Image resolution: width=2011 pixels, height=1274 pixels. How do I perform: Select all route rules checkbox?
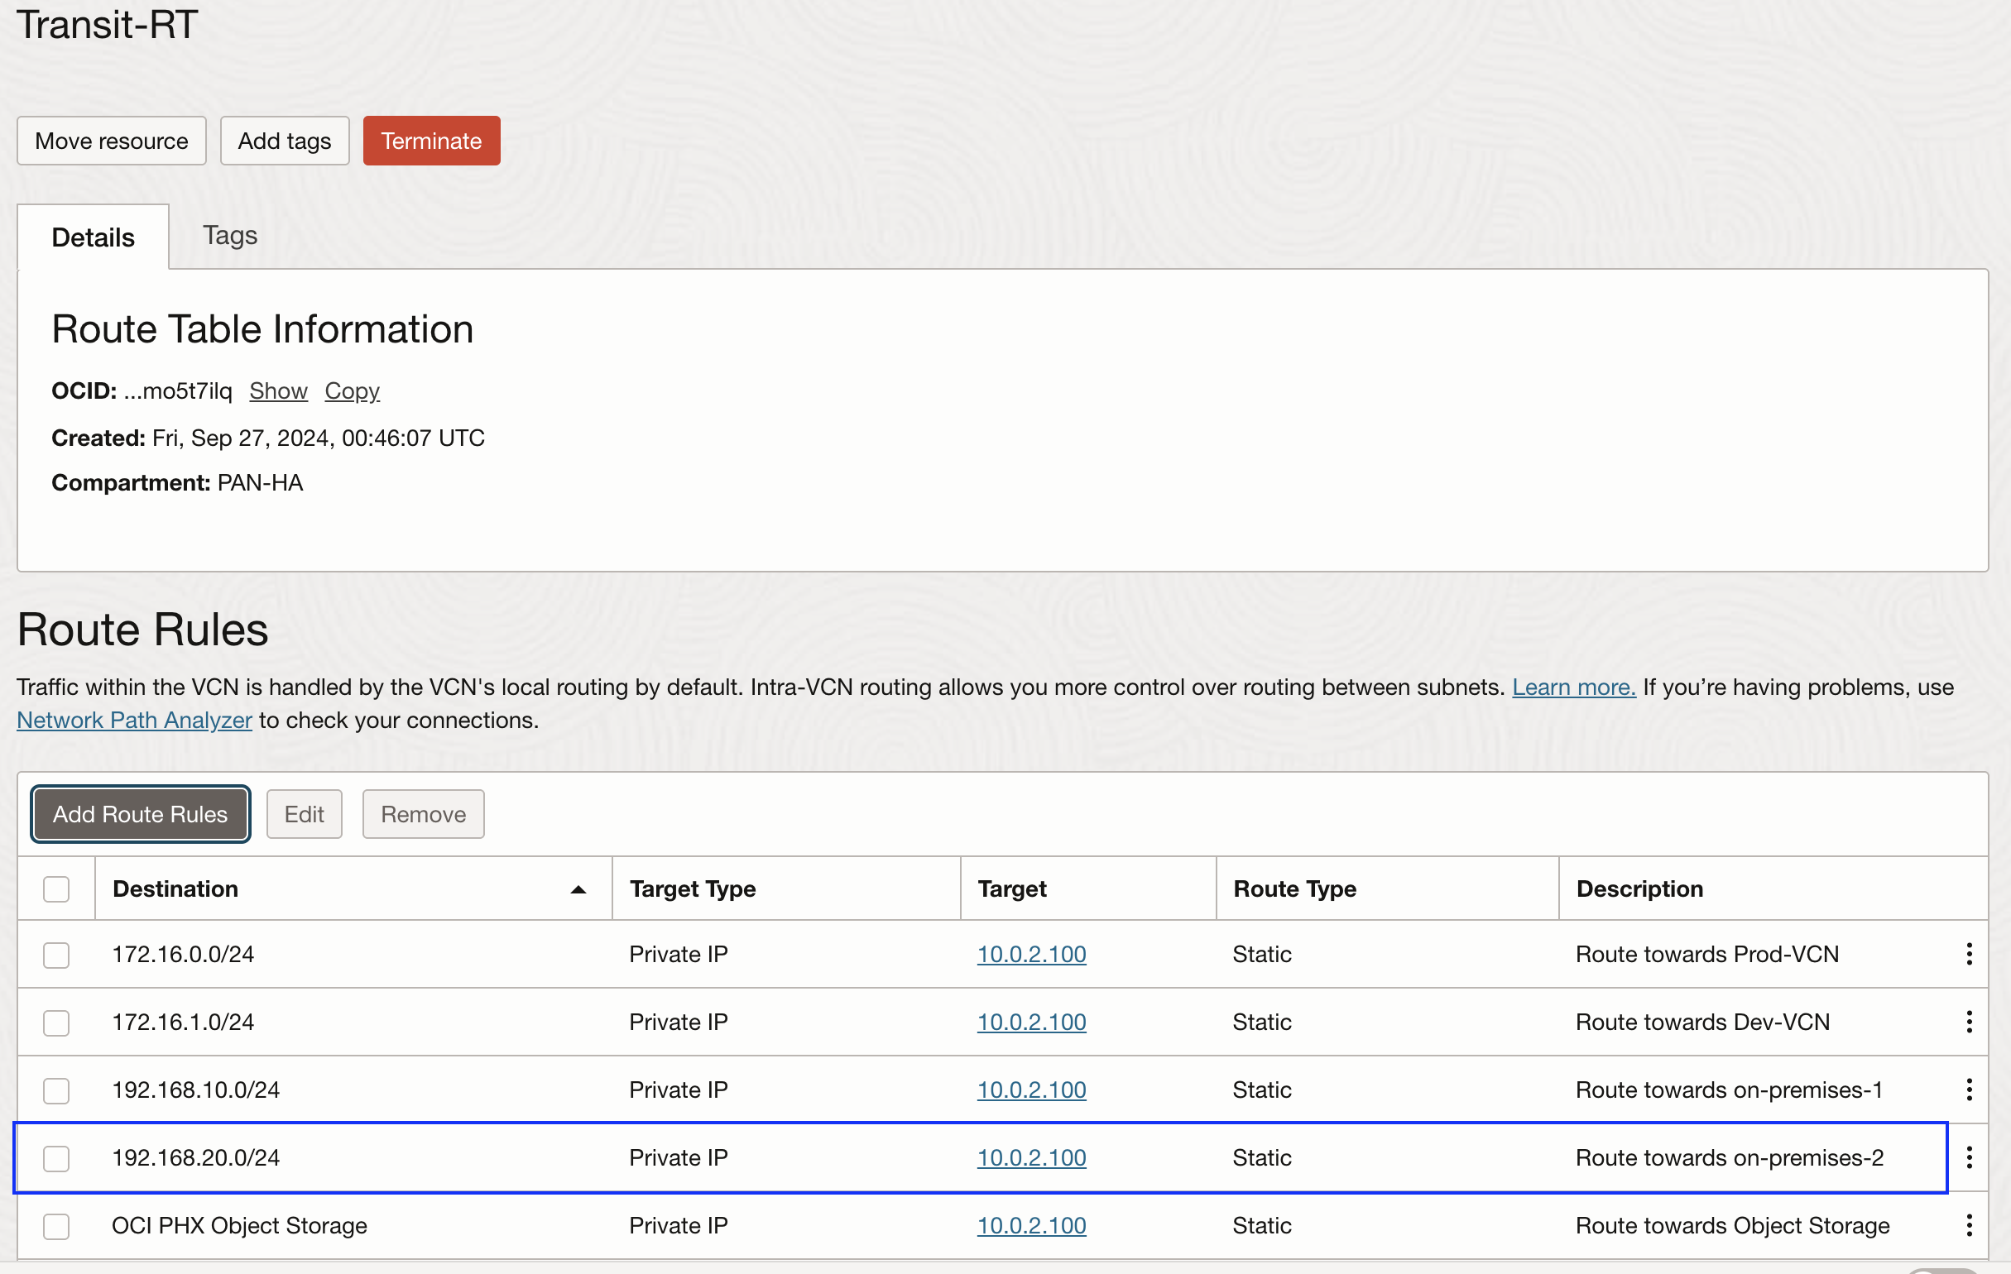(56, 889)
